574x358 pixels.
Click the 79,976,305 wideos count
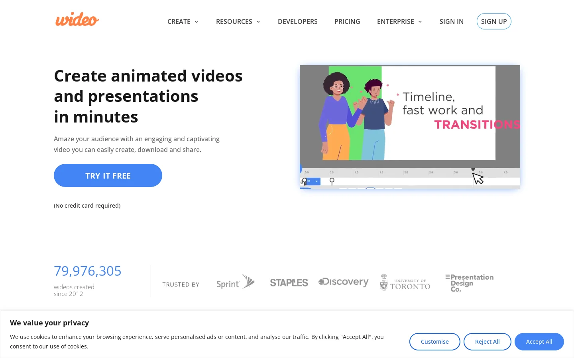tap(88, 271)
